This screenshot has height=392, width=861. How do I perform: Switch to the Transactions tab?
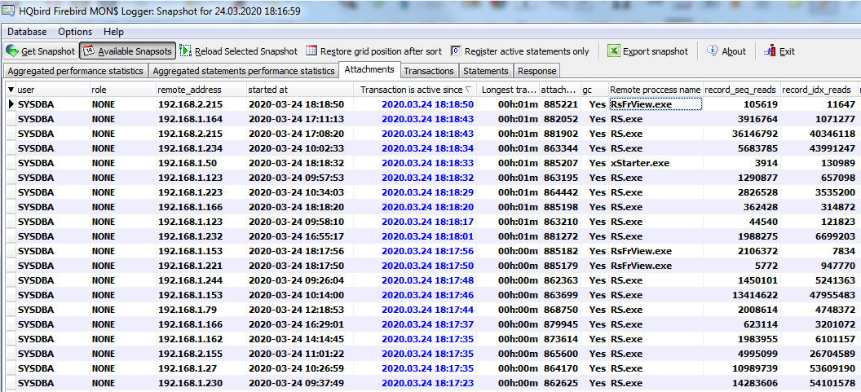point(429,71)
